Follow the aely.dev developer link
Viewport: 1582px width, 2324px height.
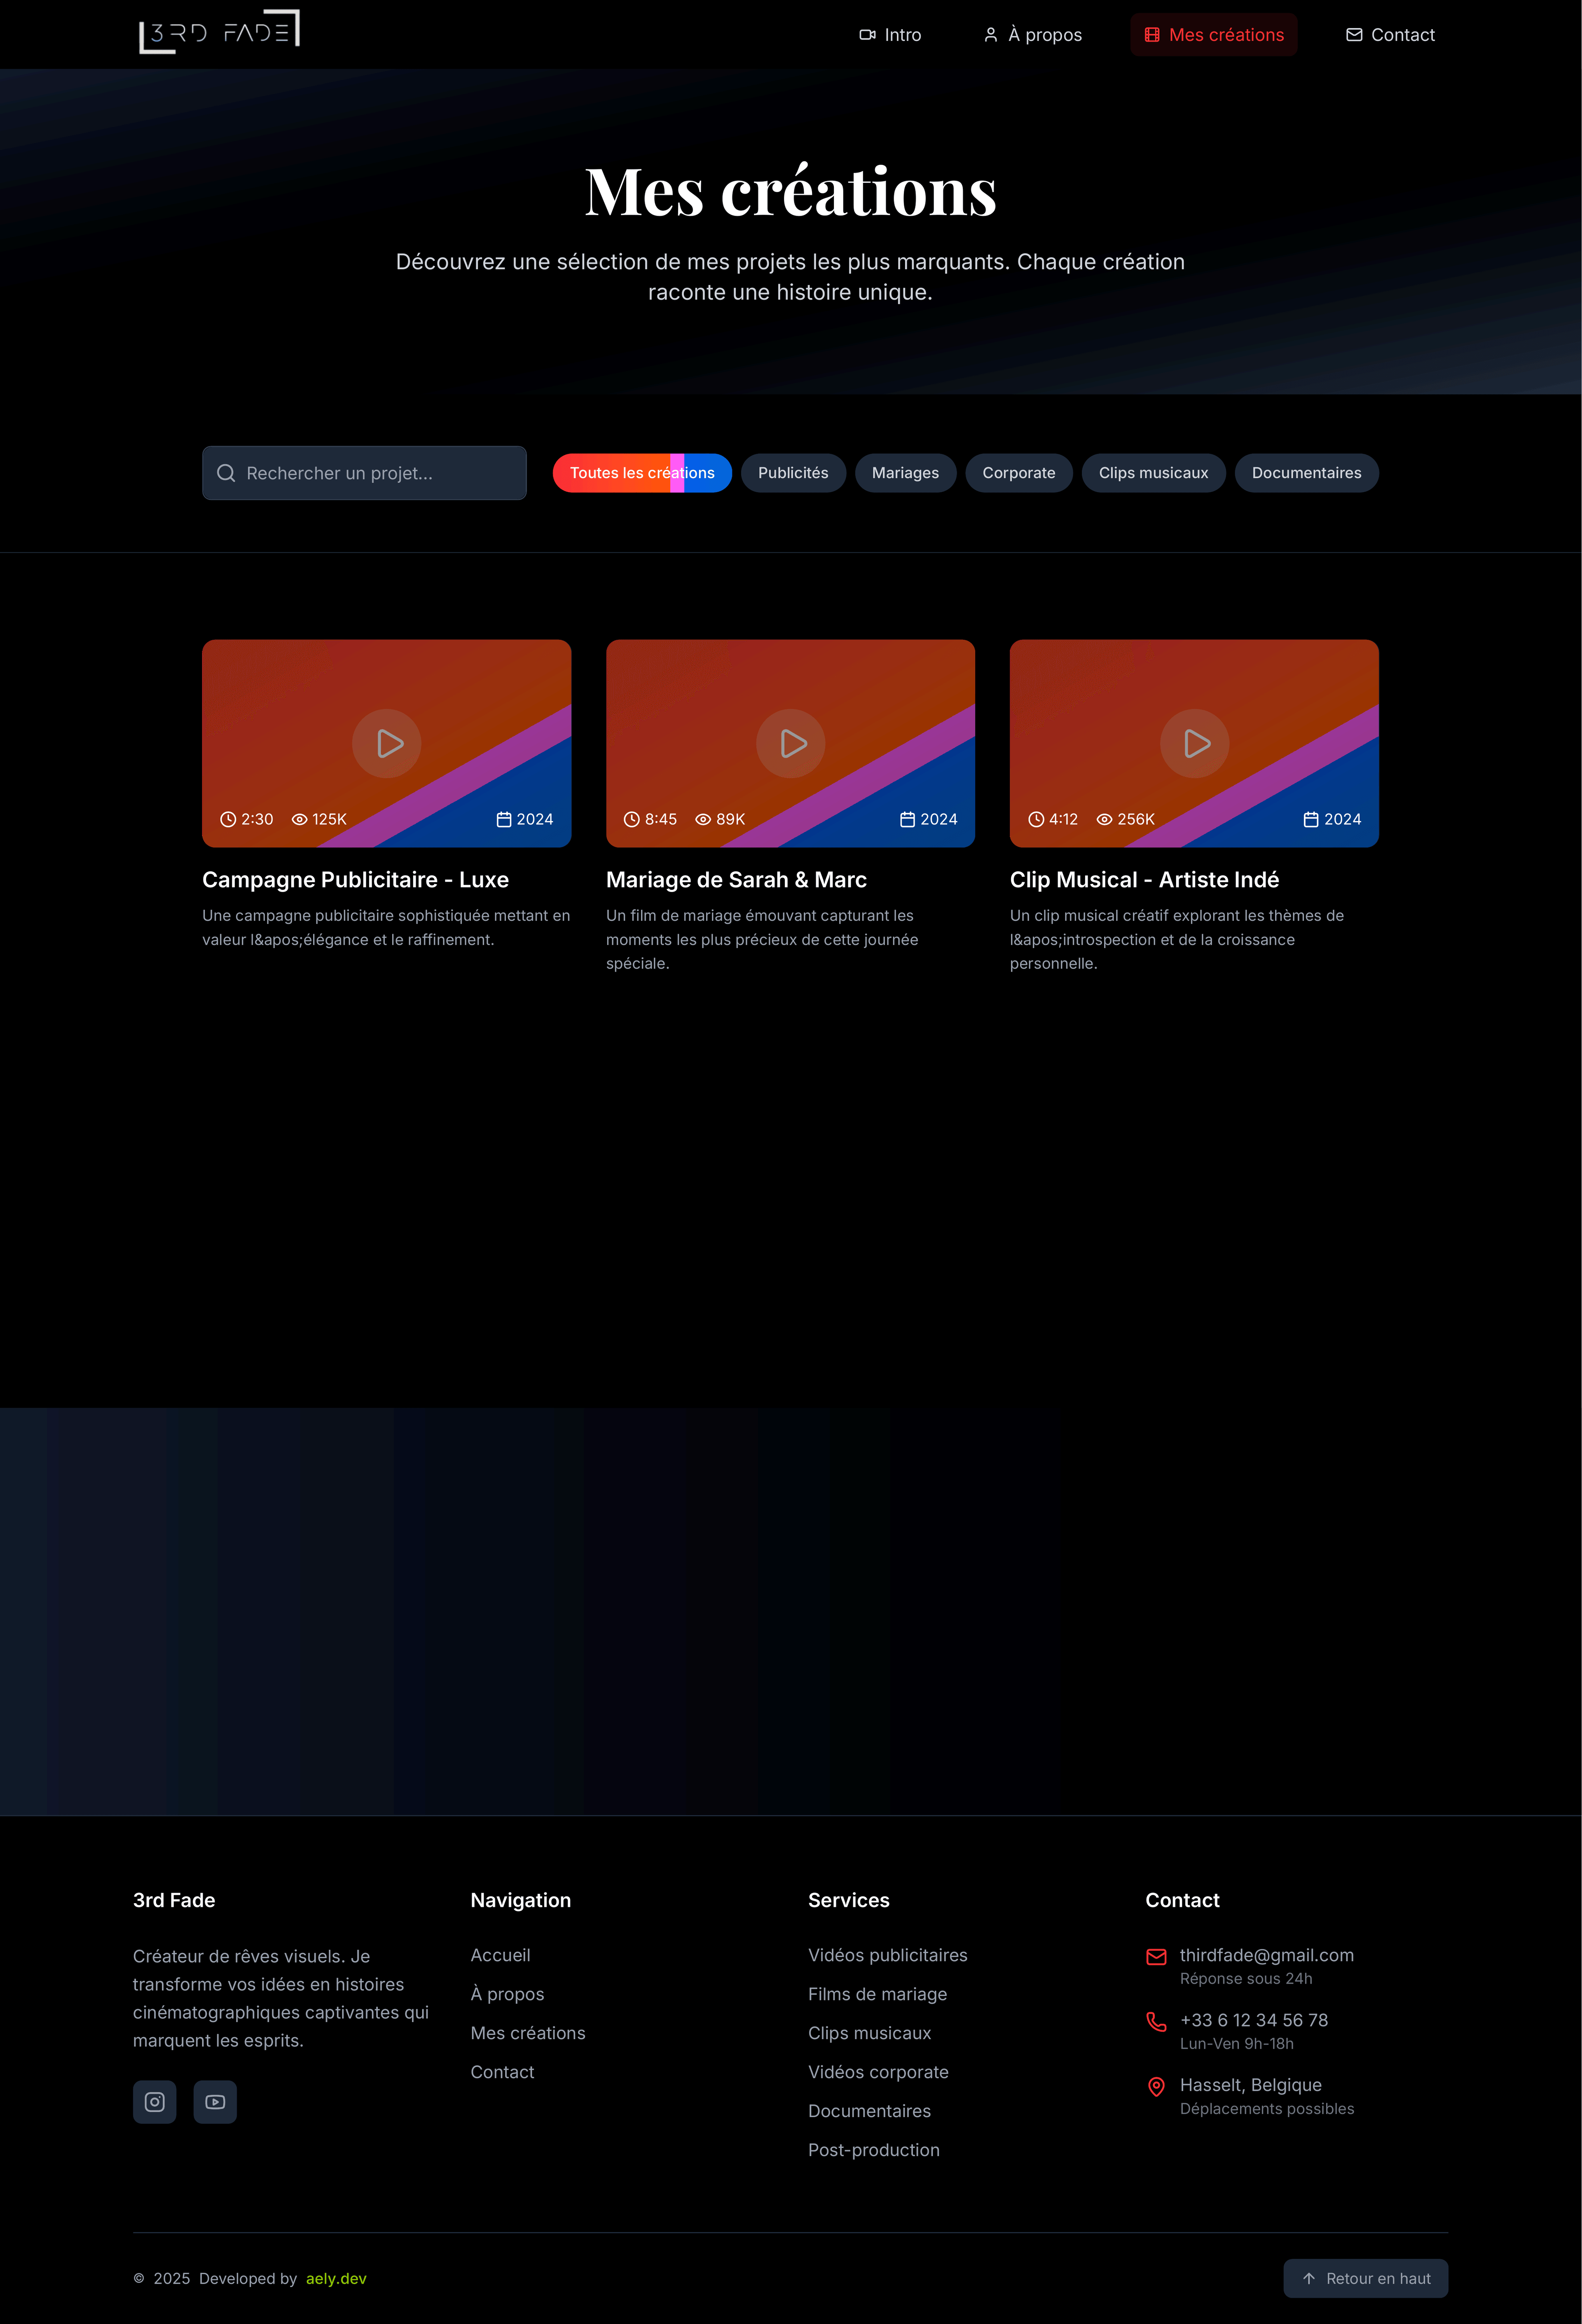tap(336, 2278)
